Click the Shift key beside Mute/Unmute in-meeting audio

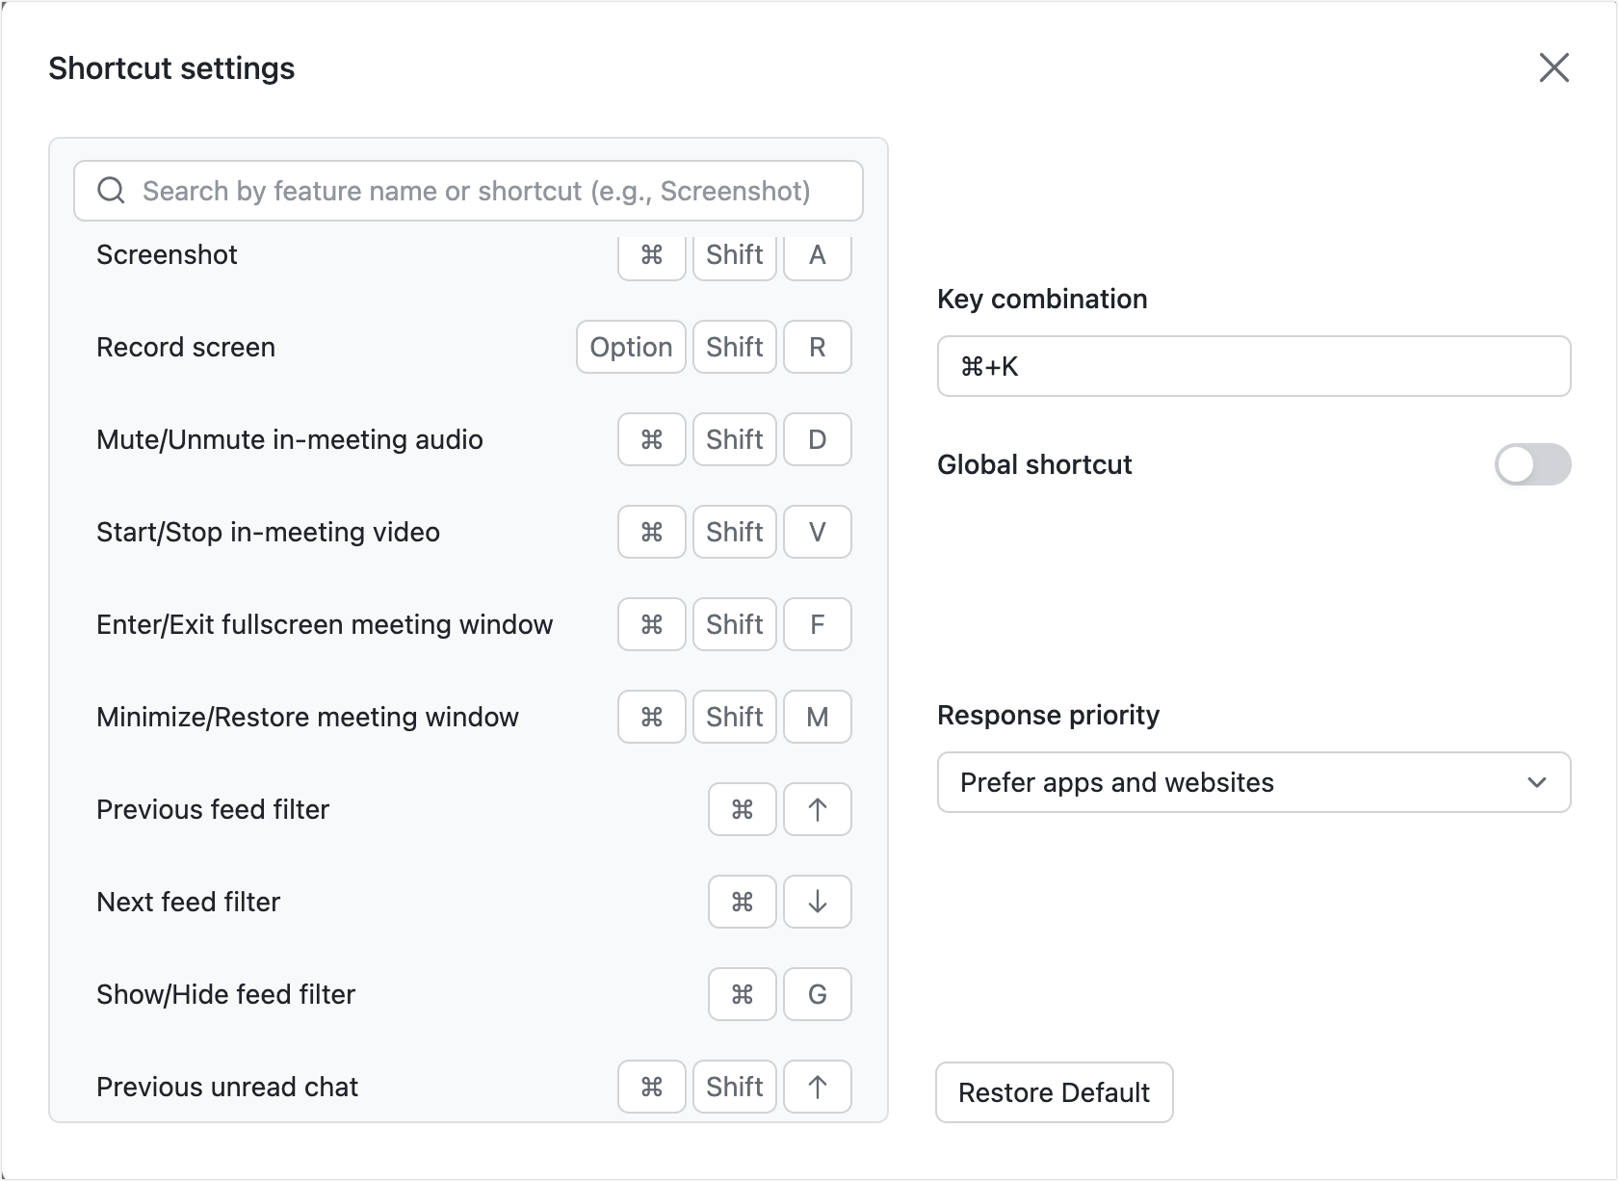coord(734,439)
